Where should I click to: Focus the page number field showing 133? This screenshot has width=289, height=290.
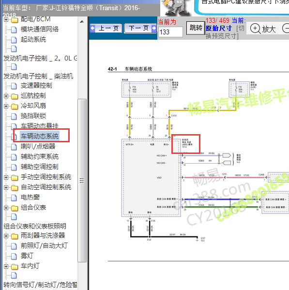(170, 32)
